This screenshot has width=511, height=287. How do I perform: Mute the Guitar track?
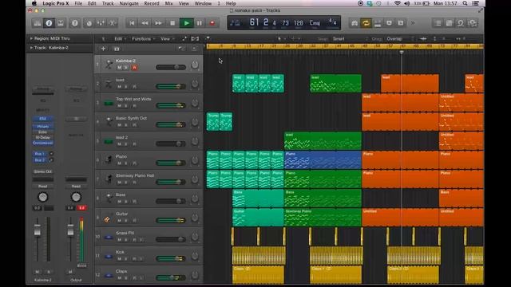[119, 221]
